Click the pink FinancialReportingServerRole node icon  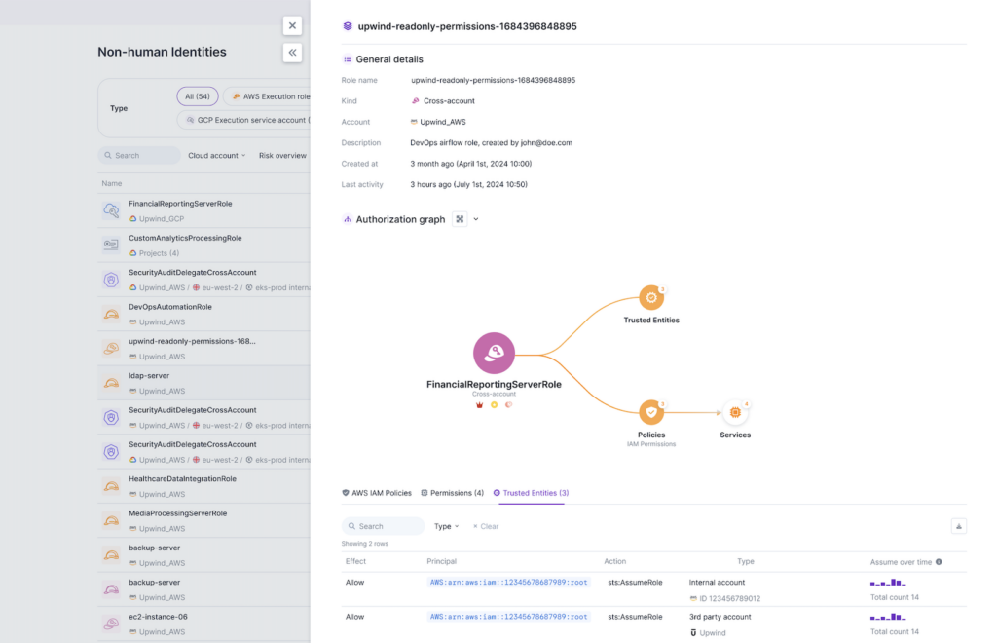click(x=494, y=354)
